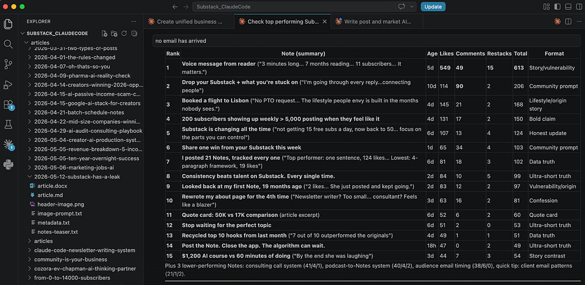Toggle the bottom panel
Screen dimensions: 585x285
(x=568, y=7)
